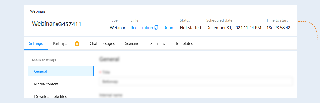Screen dimensions: 320x103
Task: Switch to the Chat messages tab
Action: 102,44
